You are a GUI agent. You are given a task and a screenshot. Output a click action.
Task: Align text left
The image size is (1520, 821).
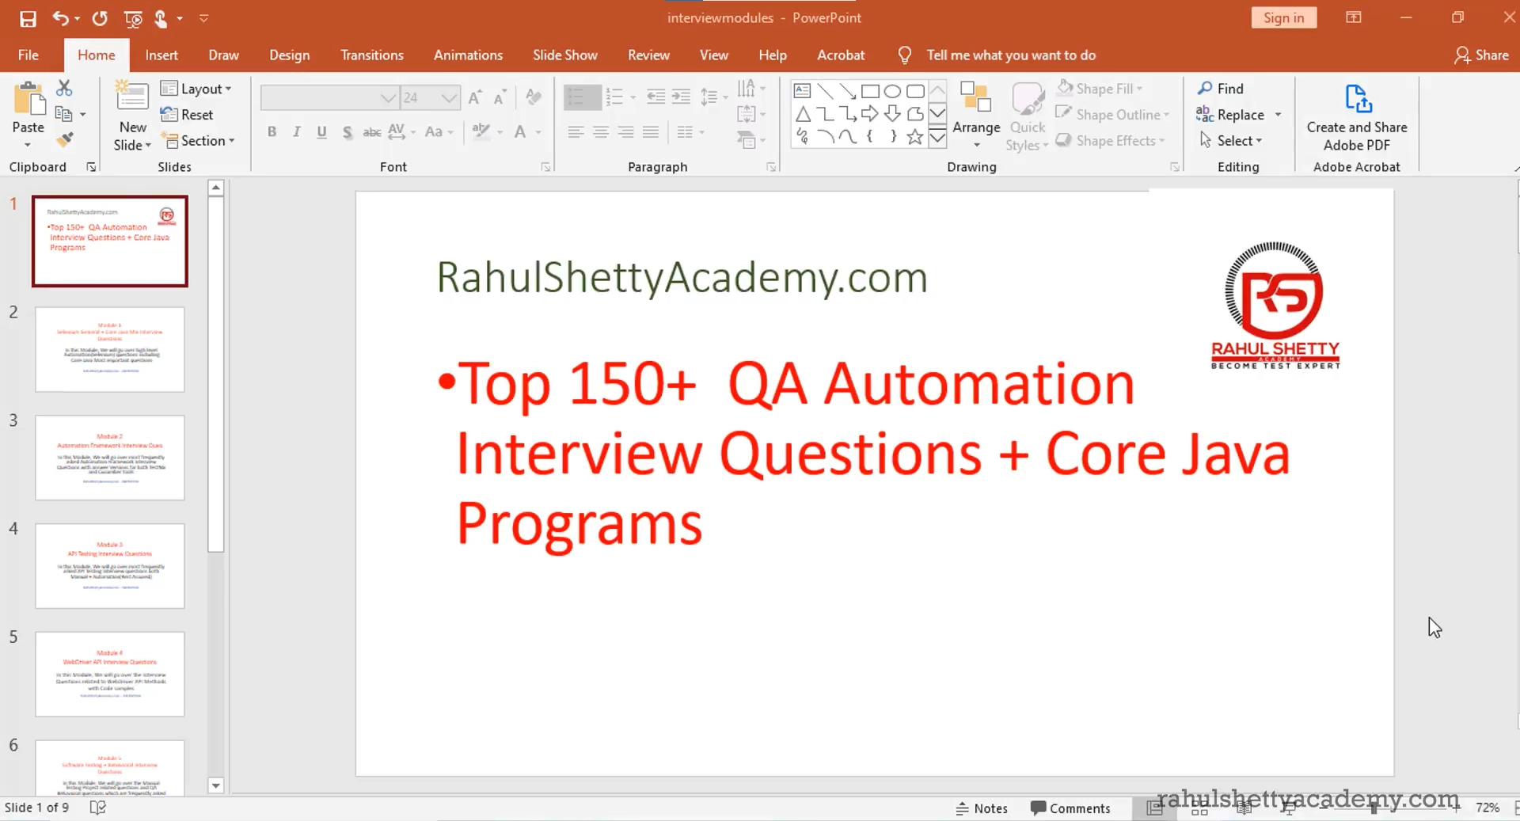pyautogui.click(x=576, y=131)
